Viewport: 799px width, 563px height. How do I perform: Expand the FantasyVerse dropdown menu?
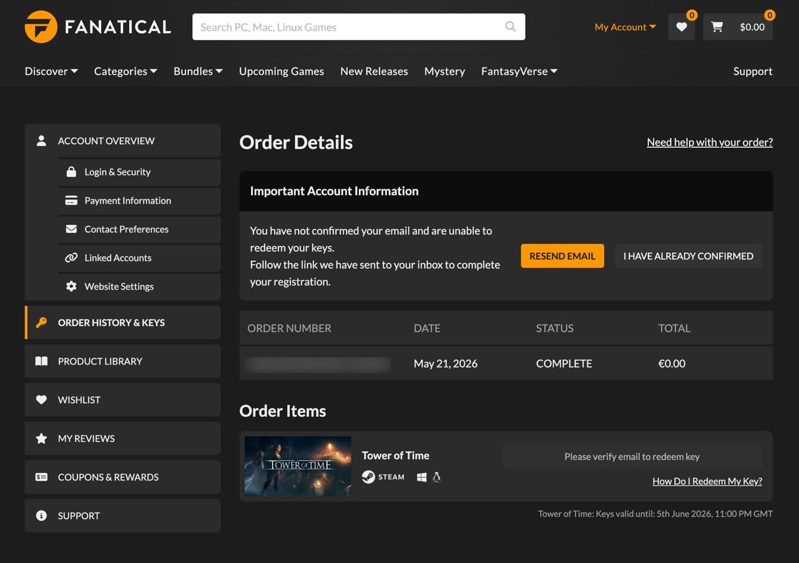[x=519, y=71]
